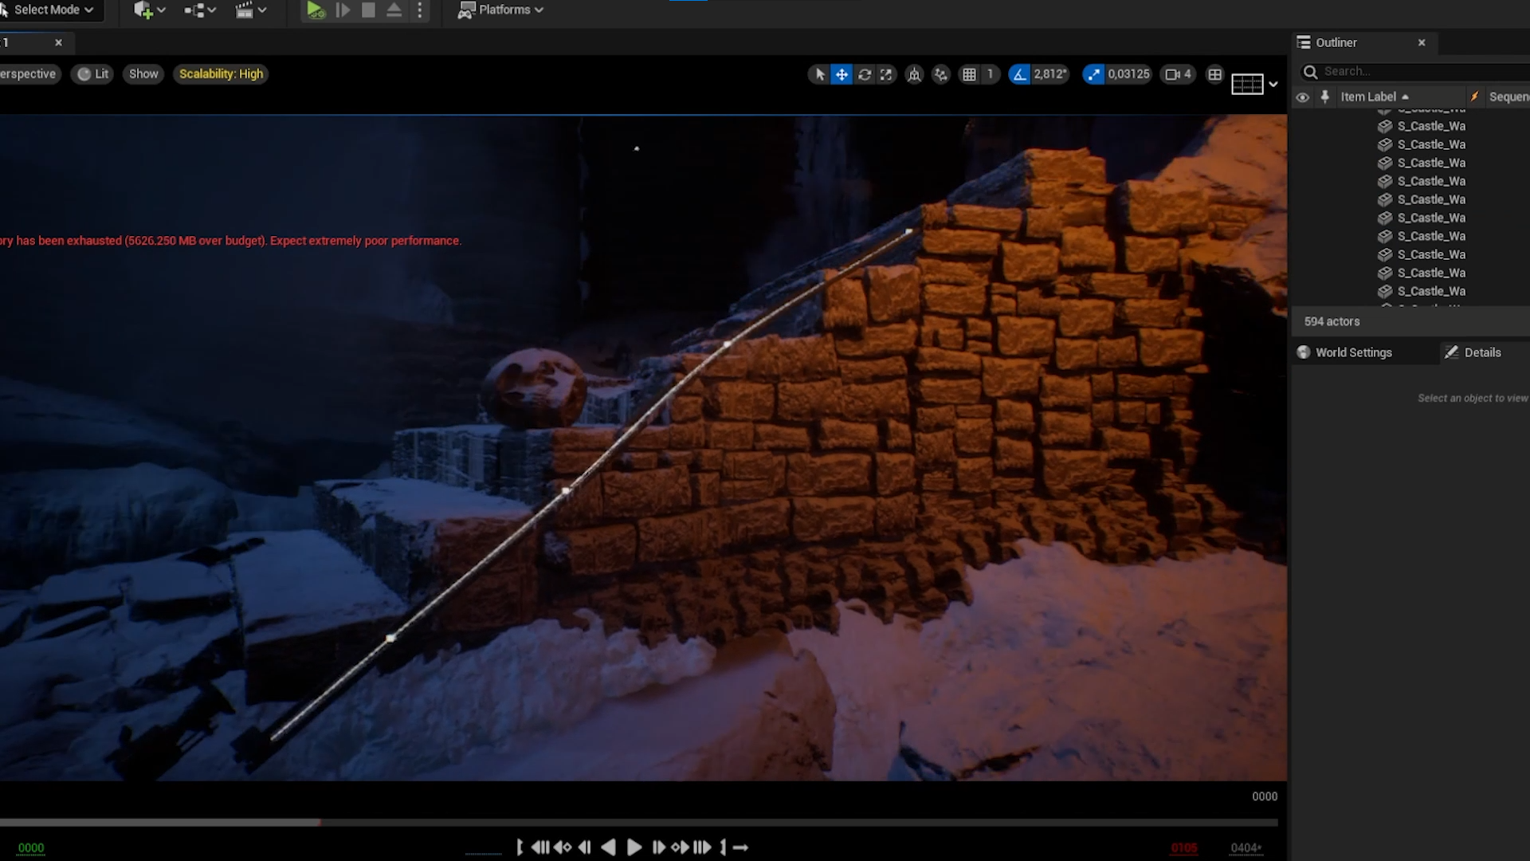Screen dimensions: 1530x861
Task: Toggle rotation angle snapping
Action: tap(1019, 74)
